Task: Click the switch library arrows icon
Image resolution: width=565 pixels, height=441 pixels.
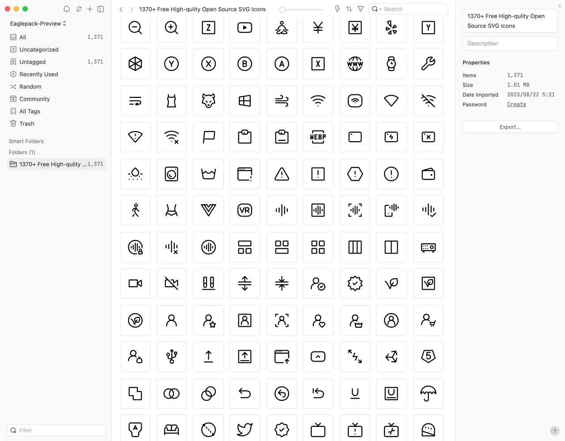Action: (x=79, y=9)
